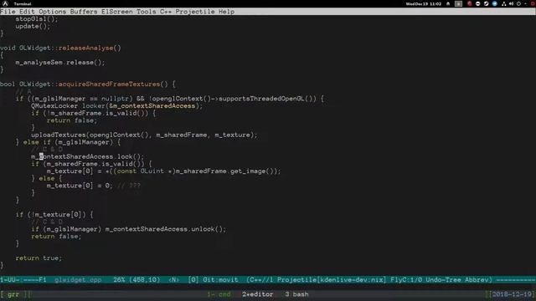Open the Help menu
The width and height of the screenshot is (536, 301).
[x=226, y=12]
